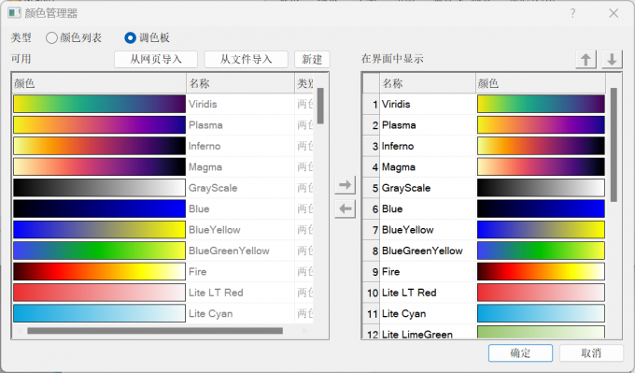Click the available list vertical scrollbar
Screen dimensions: 635x373
(320, 107)
